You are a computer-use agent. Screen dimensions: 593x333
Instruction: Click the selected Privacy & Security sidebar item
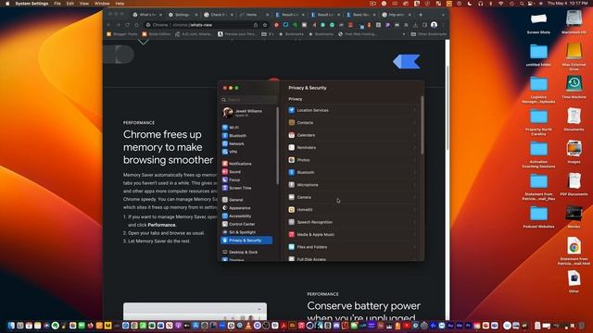(246, 240)
